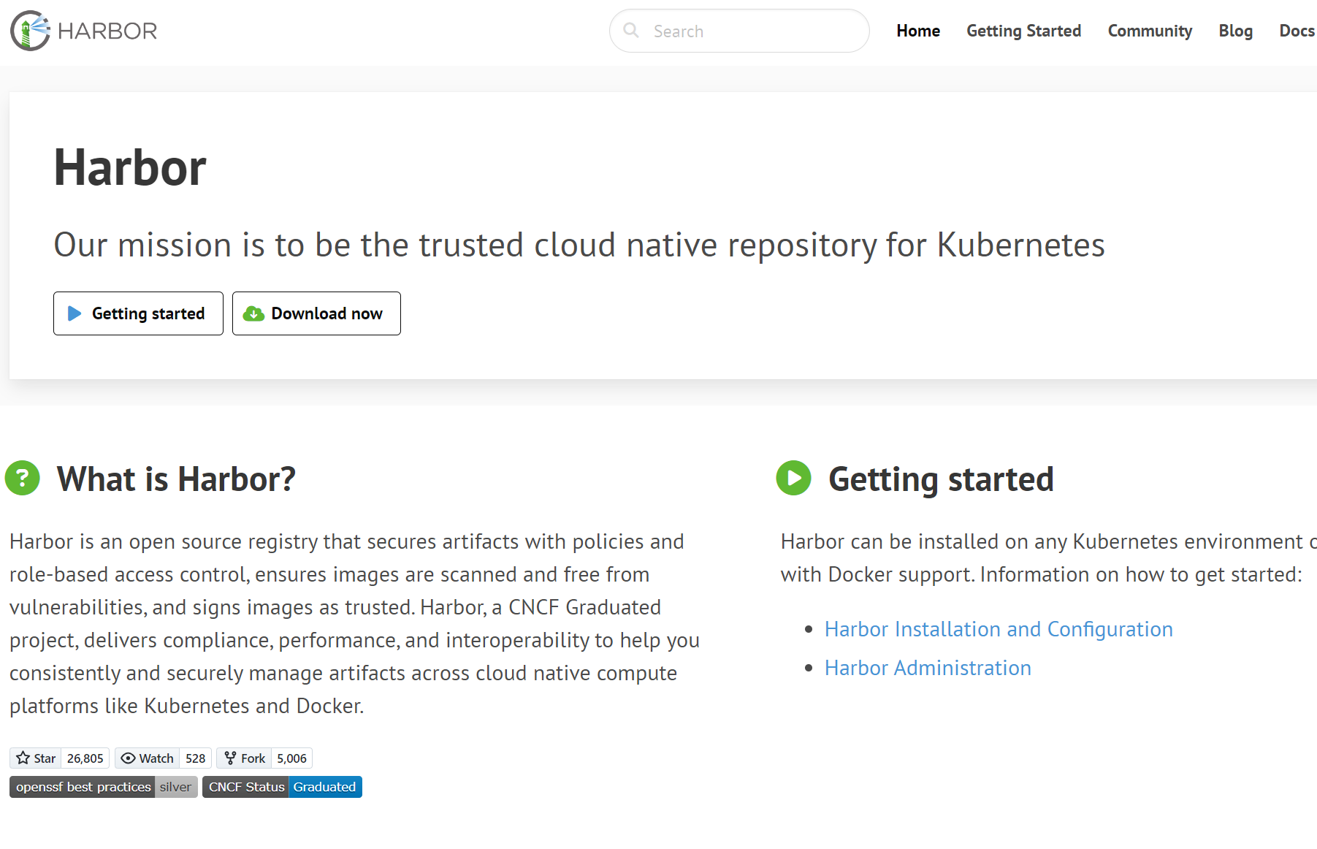Click the eye icon in Watch badge
The image size is (1317, 849).
(128, 758)
